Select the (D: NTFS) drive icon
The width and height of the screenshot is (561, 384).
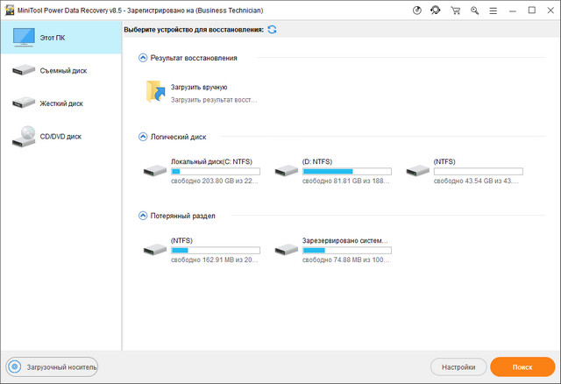[287, 171]
